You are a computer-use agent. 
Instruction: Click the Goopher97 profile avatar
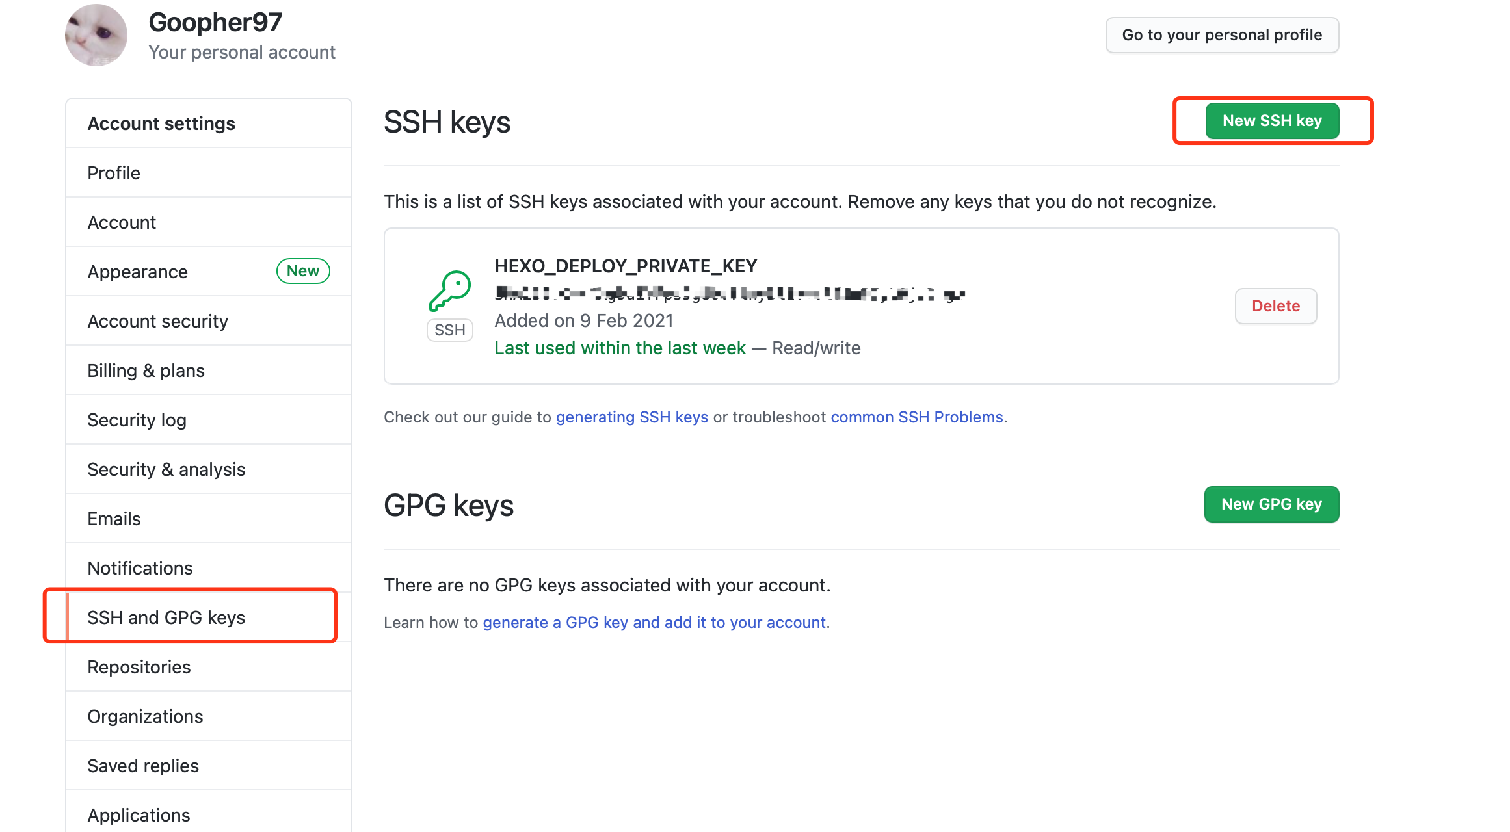[x=96, y=35]
